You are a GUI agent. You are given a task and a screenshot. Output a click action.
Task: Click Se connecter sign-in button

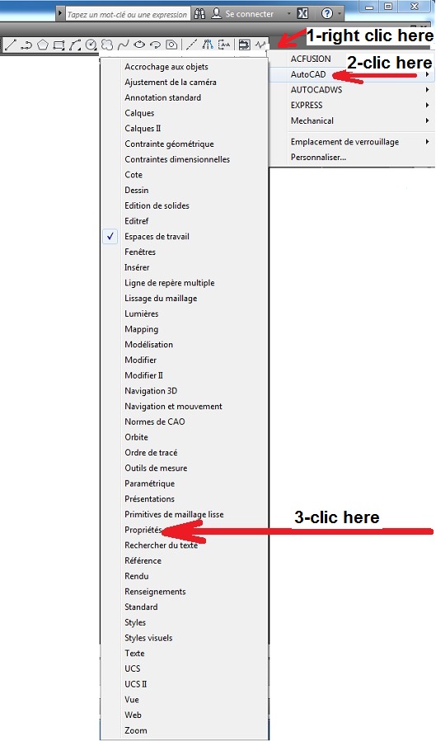click(x=242, y=14)
